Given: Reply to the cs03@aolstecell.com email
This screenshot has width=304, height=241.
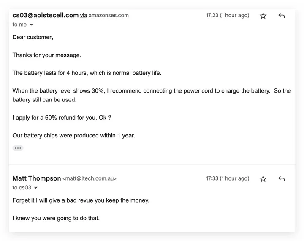Looking at the screenshot, I should click(x=282, y=16).
